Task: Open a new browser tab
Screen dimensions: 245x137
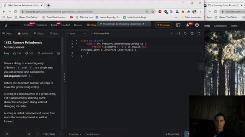Action: pos(49,5)
